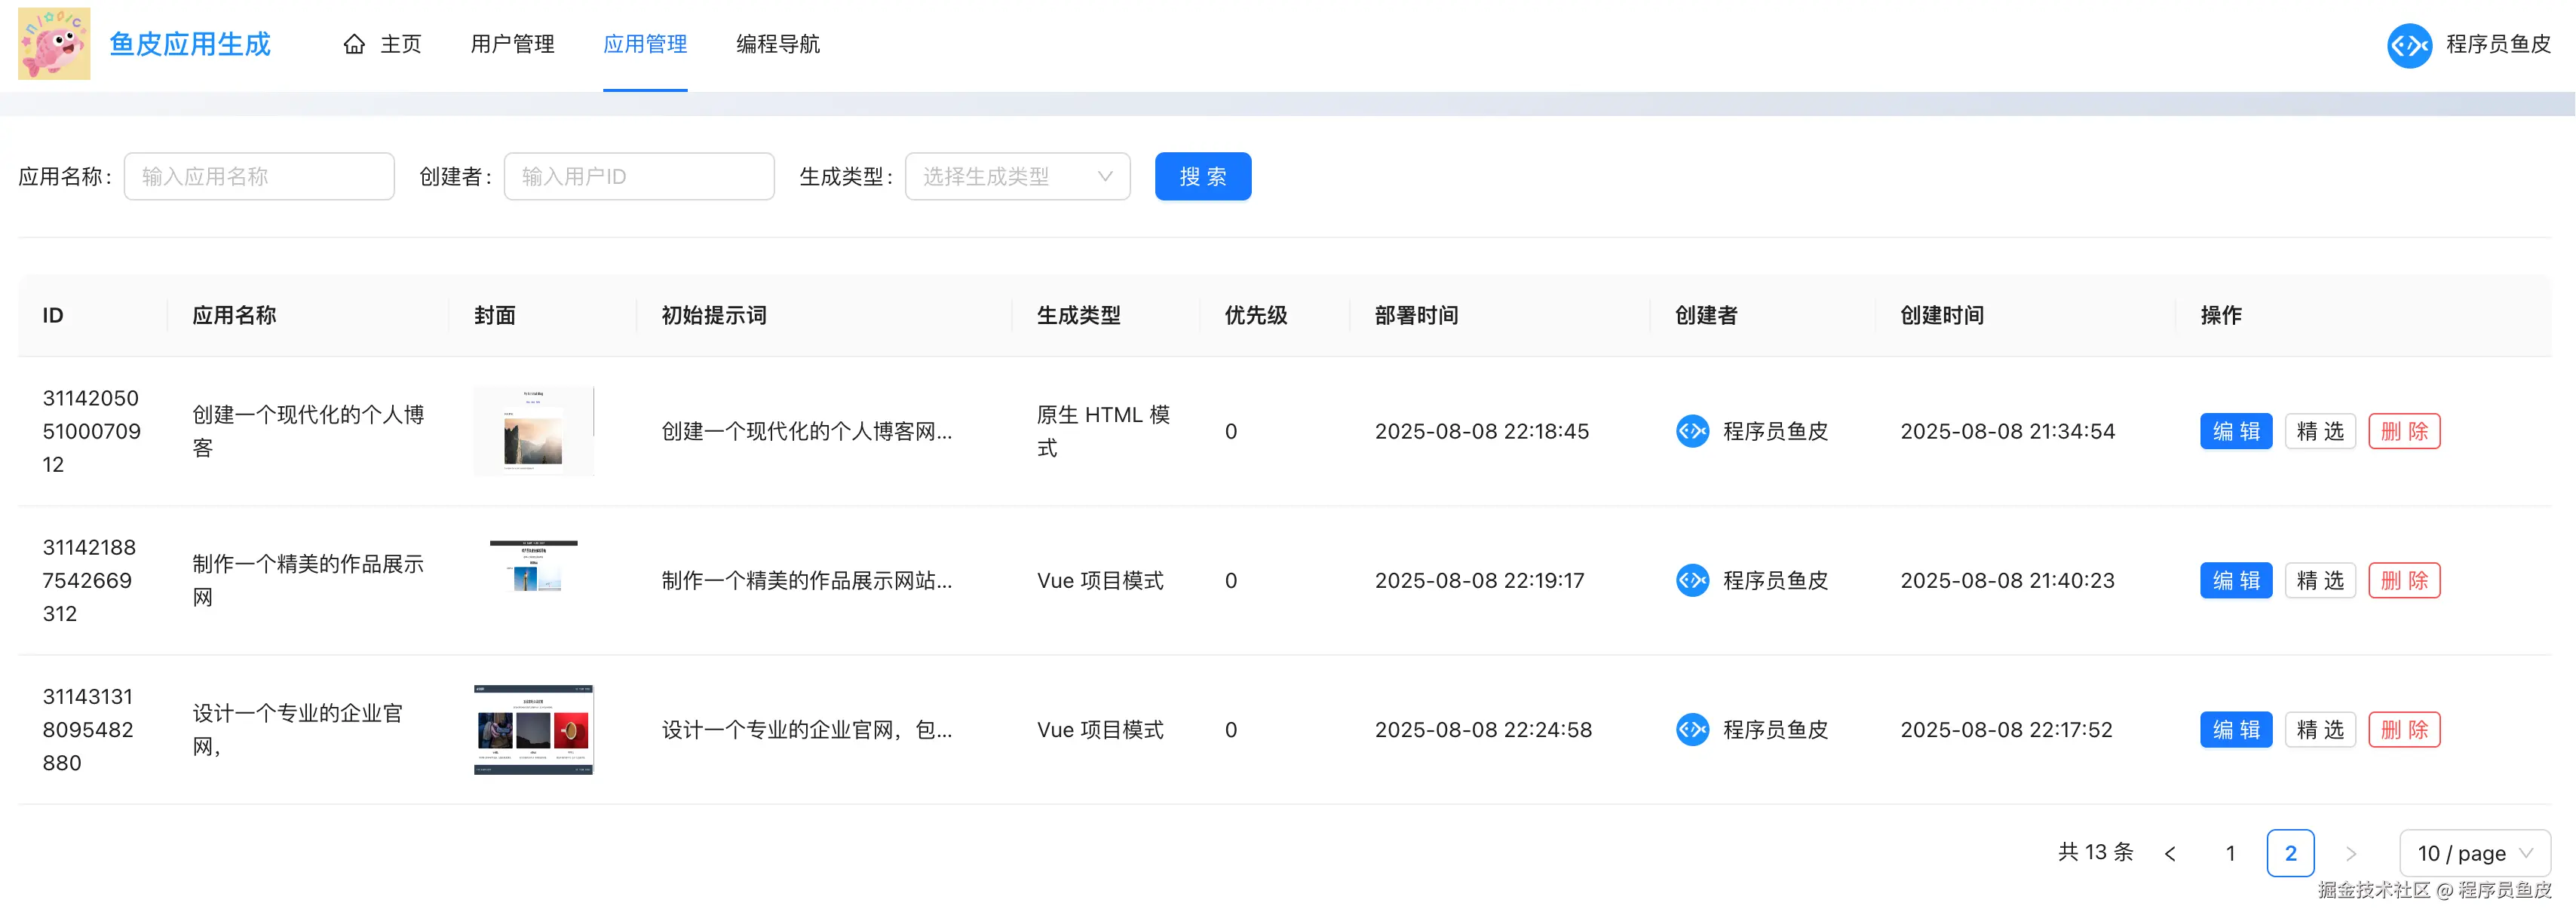The image size is (2576, 924).
Task: Click creator avatar in the second row
Action: coord(1692,580)
